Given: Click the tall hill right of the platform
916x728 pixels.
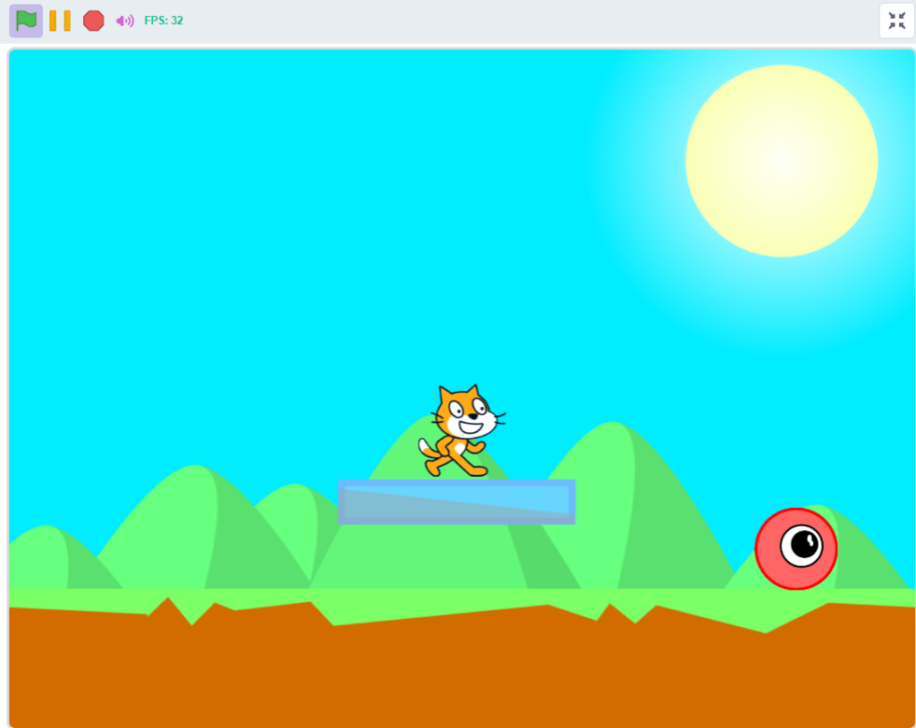Looking at the screenshot, I should 626,501.
